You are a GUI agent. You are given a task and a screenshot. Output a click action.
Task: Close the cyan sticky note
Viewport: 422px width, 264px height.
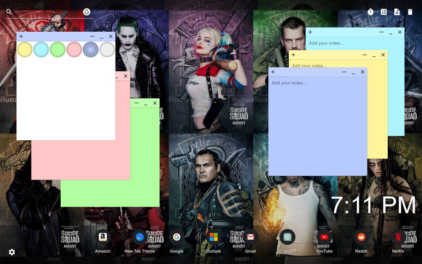click(x=400, y=32)
